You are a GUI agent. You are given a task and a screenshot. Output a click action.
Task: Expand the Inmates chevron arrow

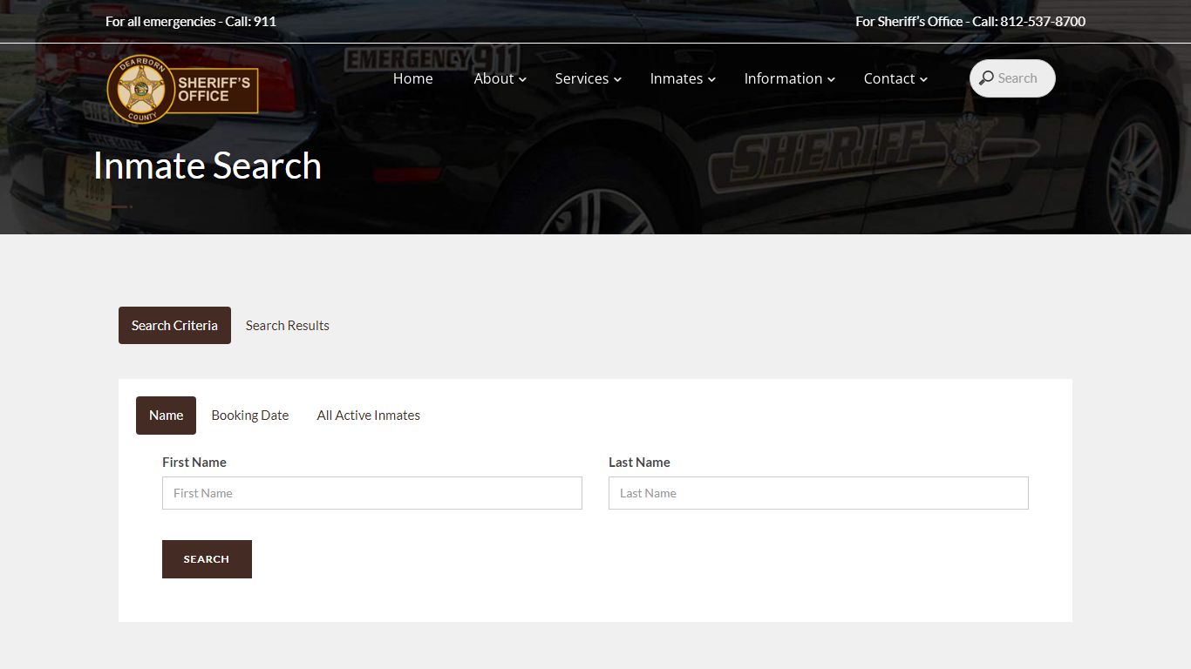click(711, 79)
